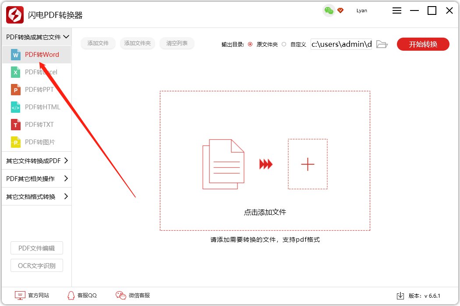Click the version download icon near v6.6.1
This screenshot has width=460, height=306.
click(400, 295)
